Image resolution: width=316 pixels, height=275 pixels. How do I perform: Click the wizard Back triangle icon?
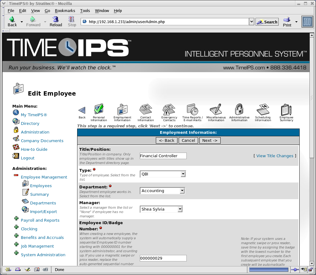pos(82,110)
